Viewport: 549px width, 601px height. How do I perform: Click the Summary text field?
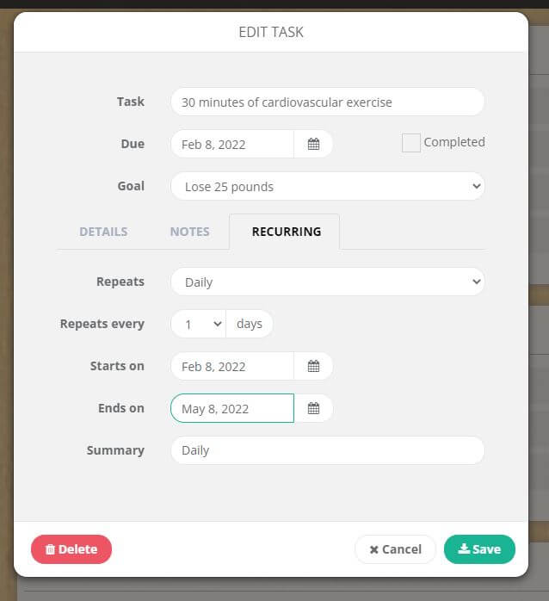327,450
